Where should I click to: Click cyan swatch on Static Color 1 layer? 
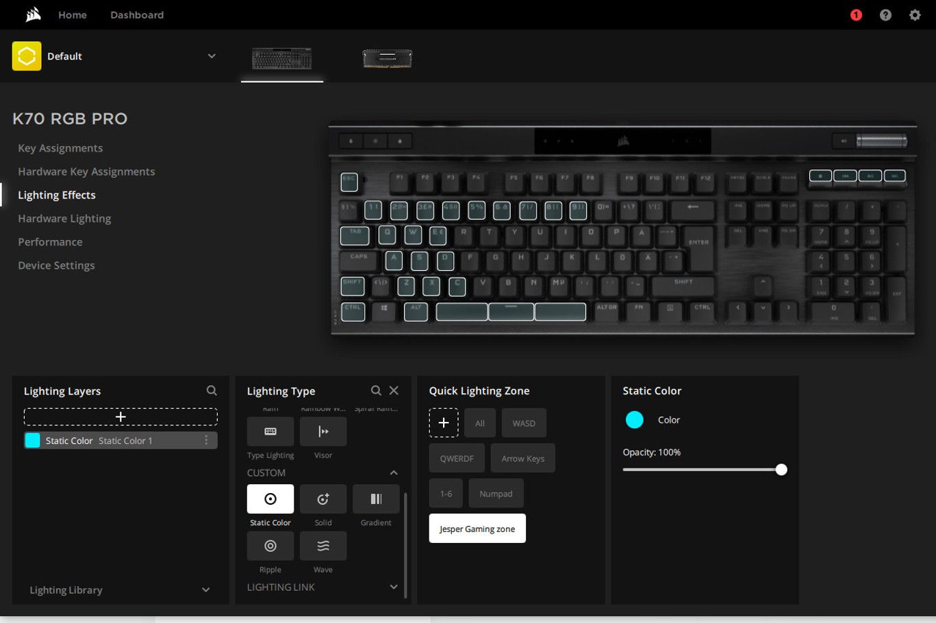tap(32, 440)
